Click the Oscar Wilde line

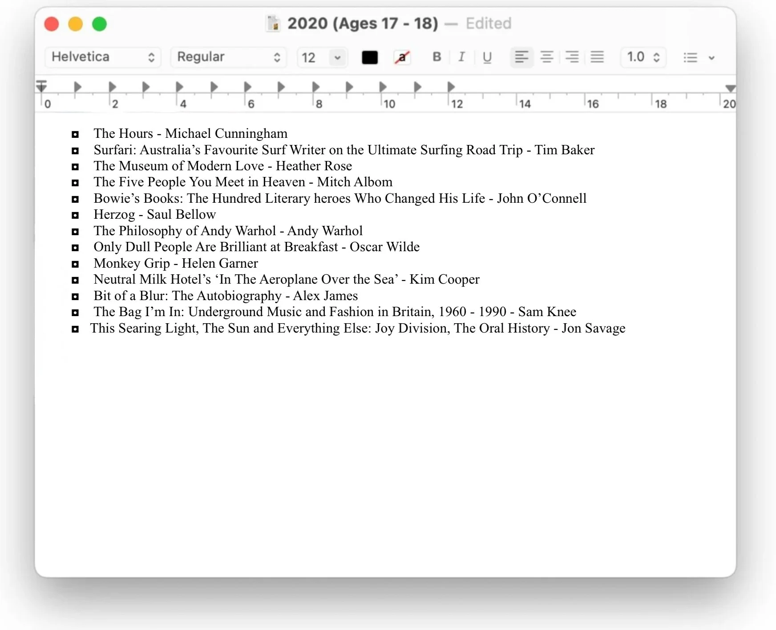point(256,247)
